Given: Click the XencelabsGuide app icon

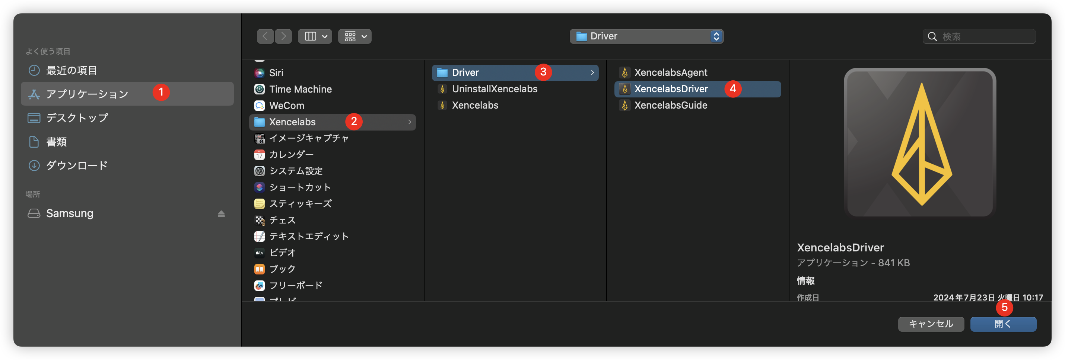Looking at the screenshot, I should point(625,105).
